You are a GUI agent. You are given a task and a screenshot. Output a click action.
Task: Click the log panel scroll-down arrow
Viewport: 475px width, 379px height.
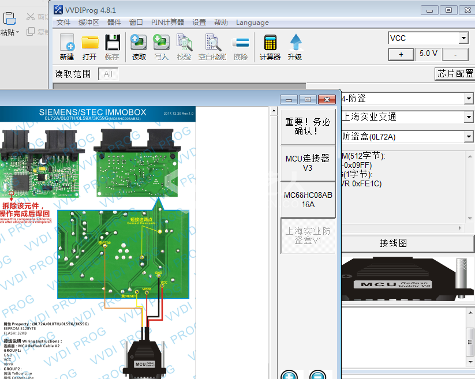[470, 362]
